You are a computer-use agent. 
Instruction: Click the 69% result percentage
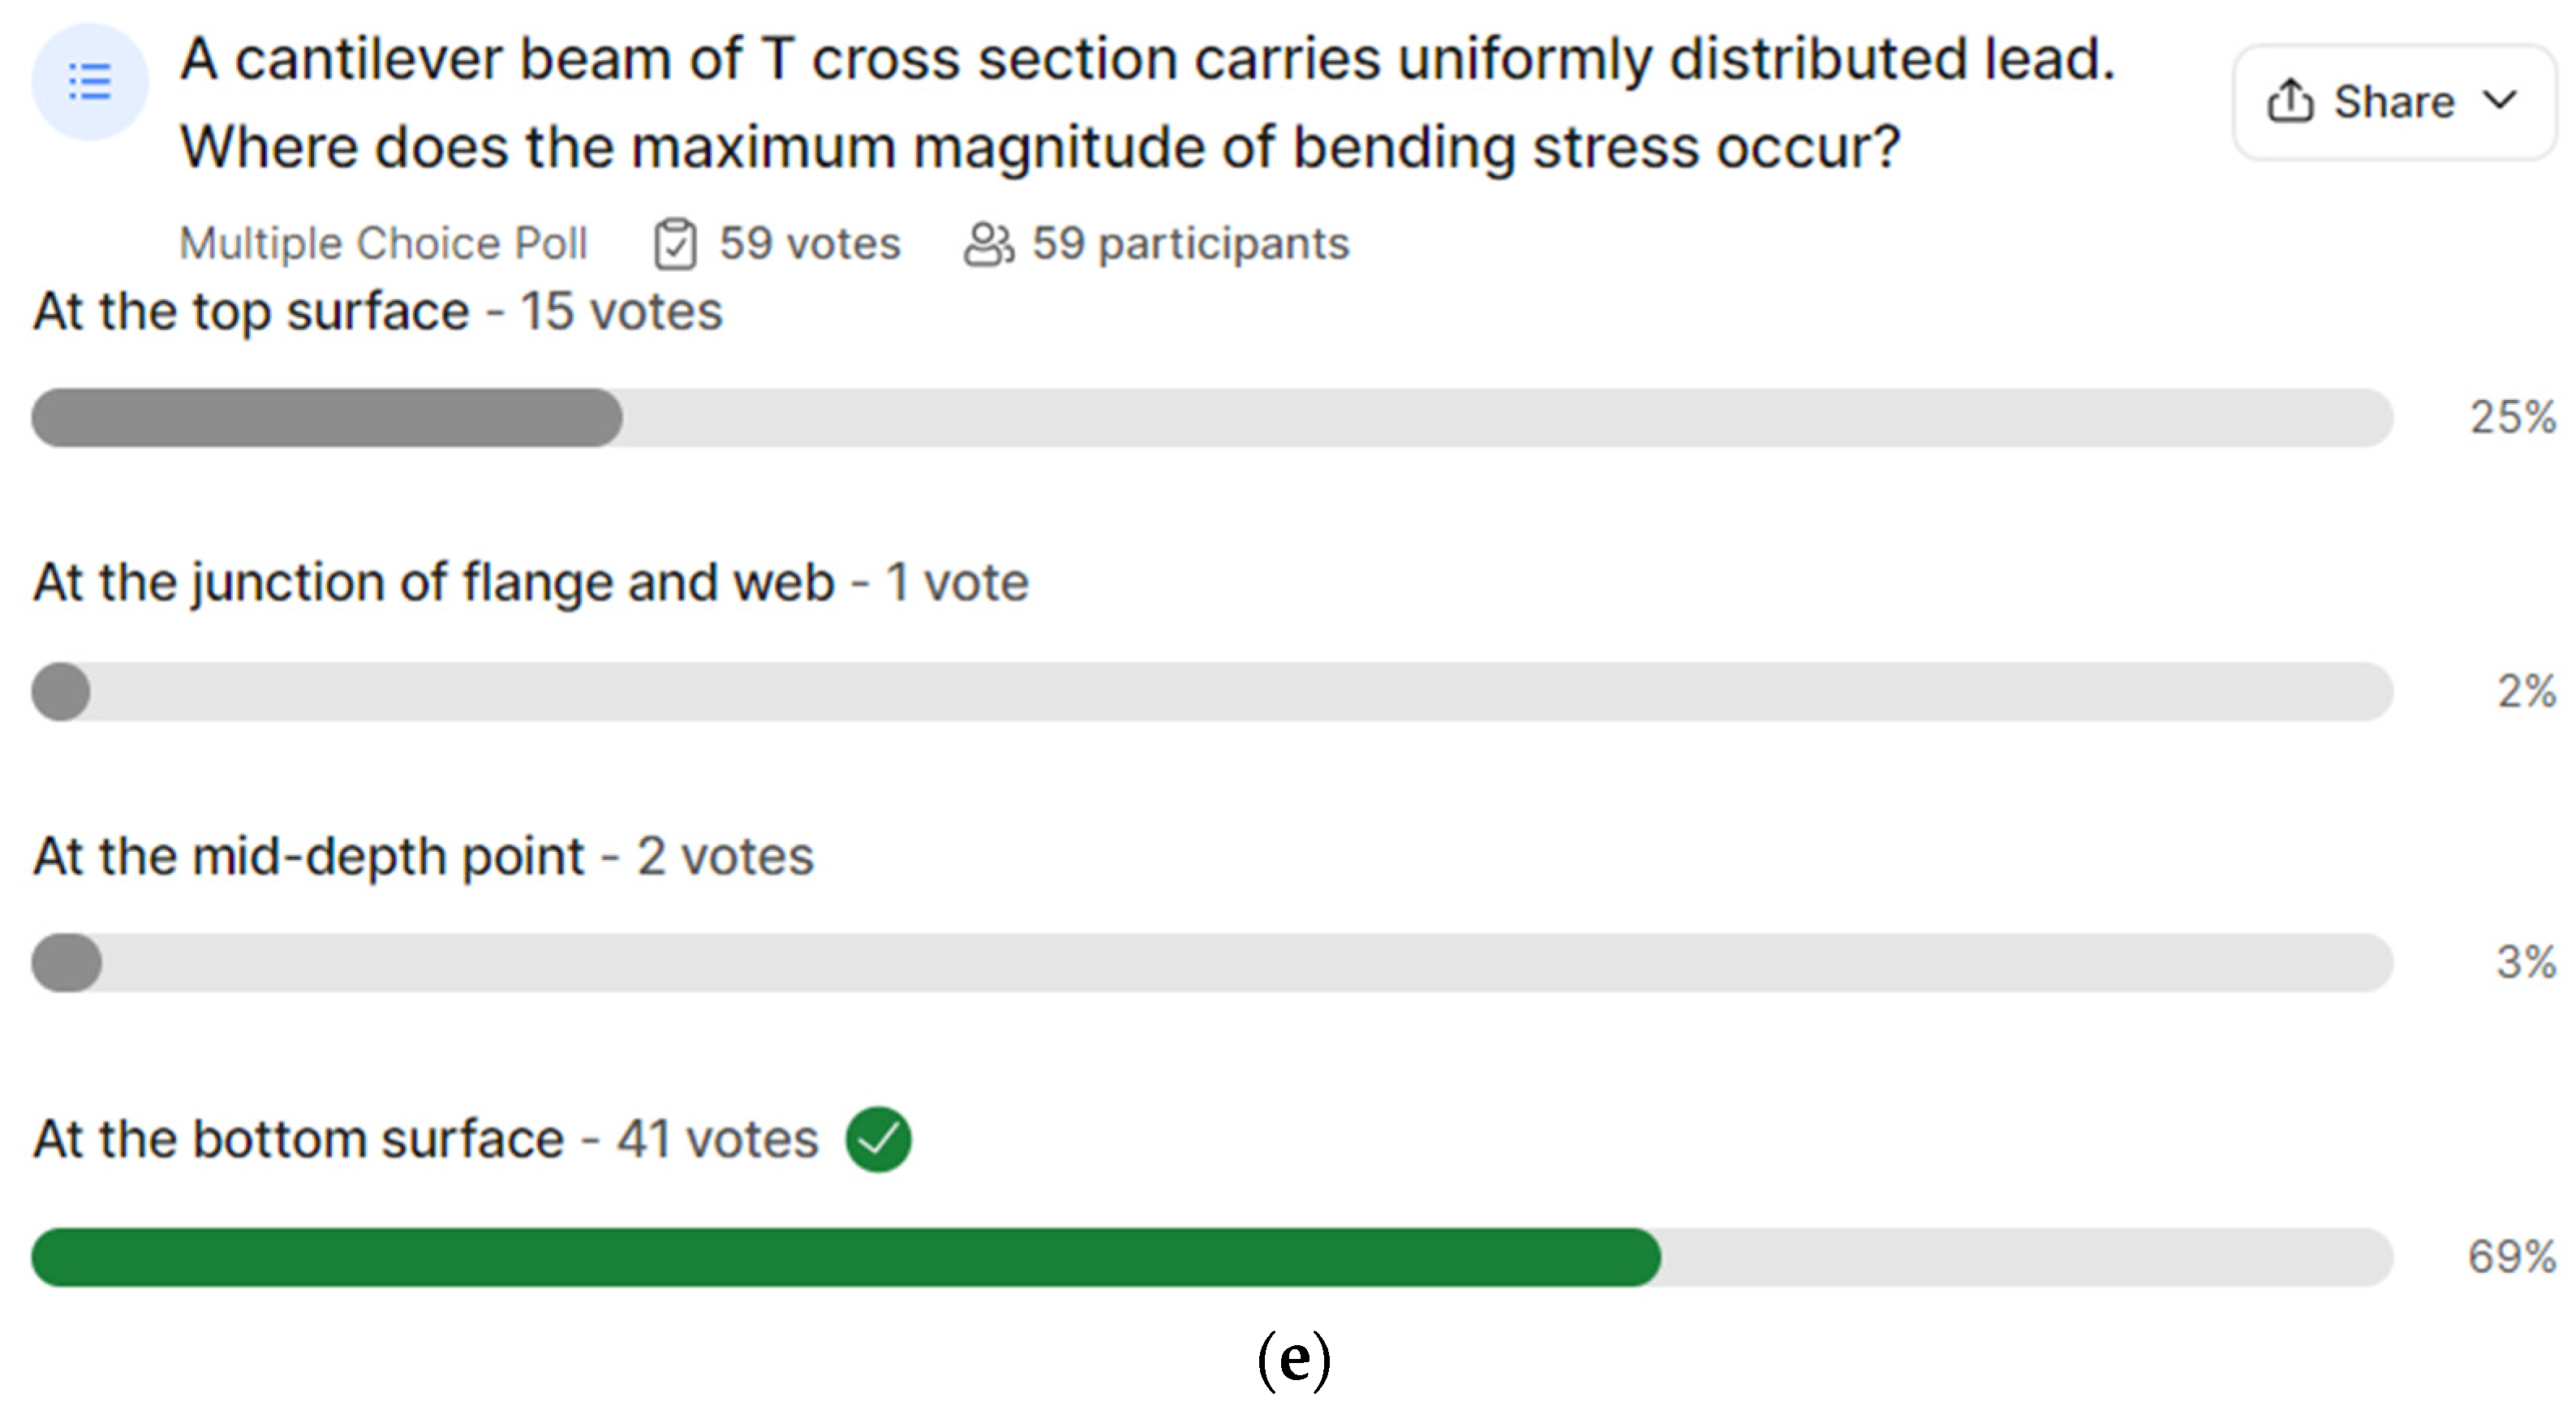pos(2511,1257)
